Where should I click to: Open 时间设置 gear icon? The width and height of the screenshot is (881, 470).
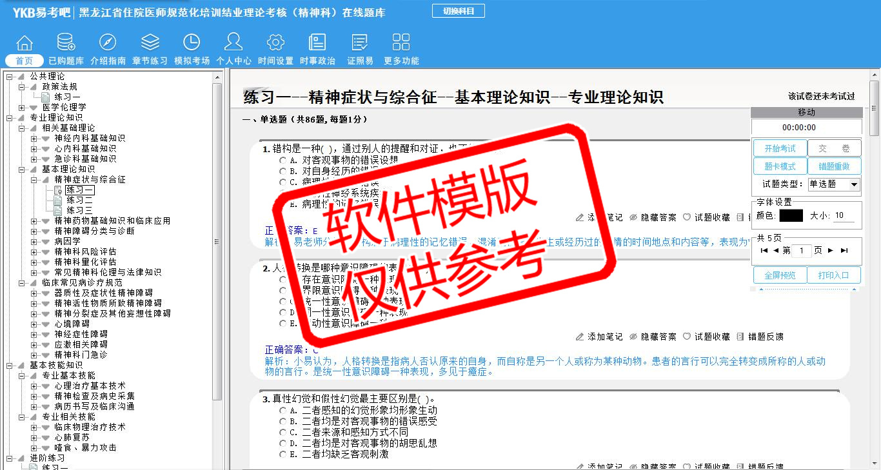(275, 43)
